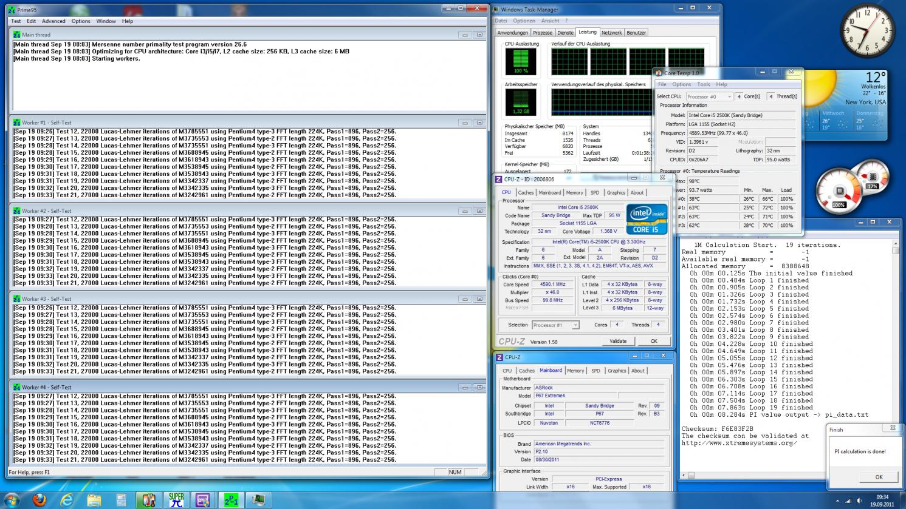Click the Prime95 title bar icon

click(x=12, y=9)
